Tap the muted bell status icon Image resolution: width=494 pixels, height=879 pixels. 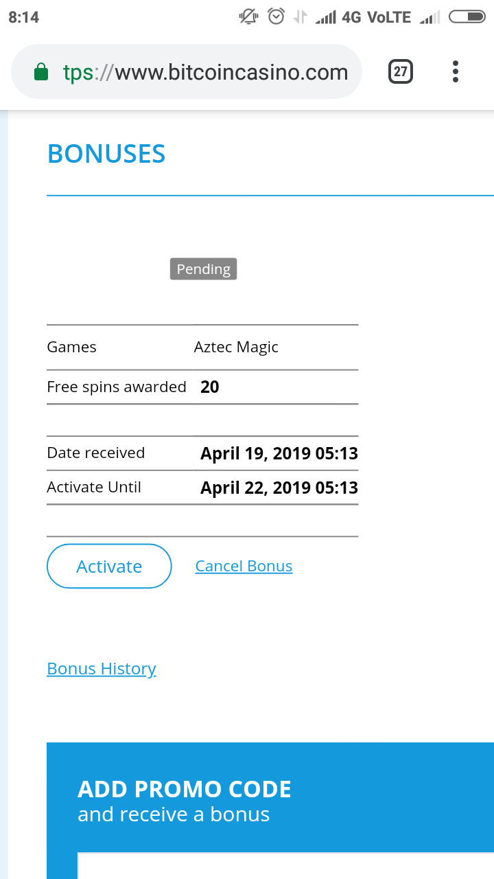click(248, 17)
